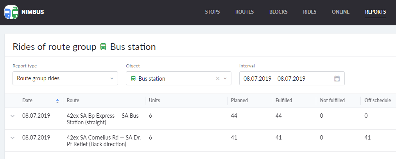396x159 pixels.
Task: Open the Report type dropdown
Action: click(x=65, y=78)
